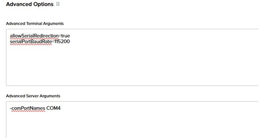259x138 pixels.
Task: Click the serialPortBaudRate keyword
Action: coord(30,42)
